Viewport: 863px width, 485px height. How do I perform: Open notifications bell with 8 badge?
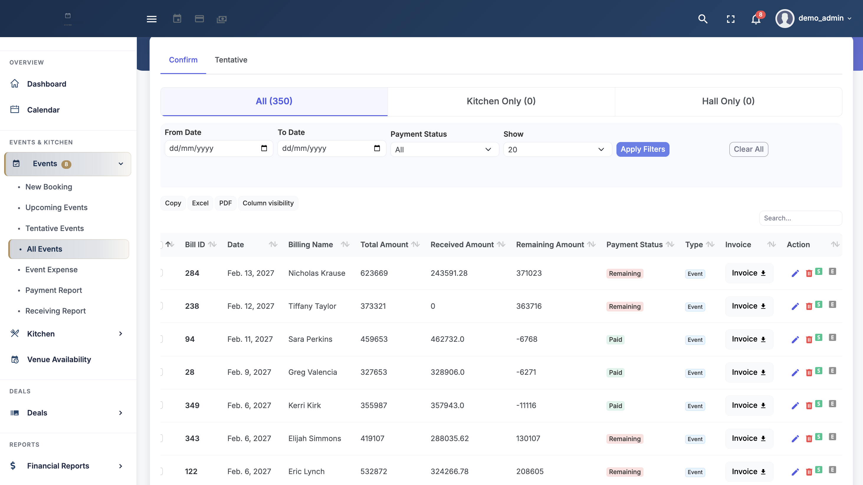coord(756,19)
